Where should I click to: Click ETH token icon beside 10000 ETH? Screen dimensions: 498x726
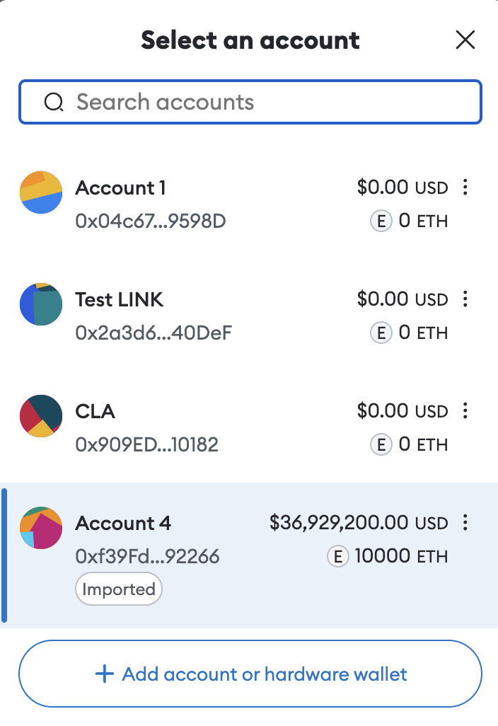(338, 556)
